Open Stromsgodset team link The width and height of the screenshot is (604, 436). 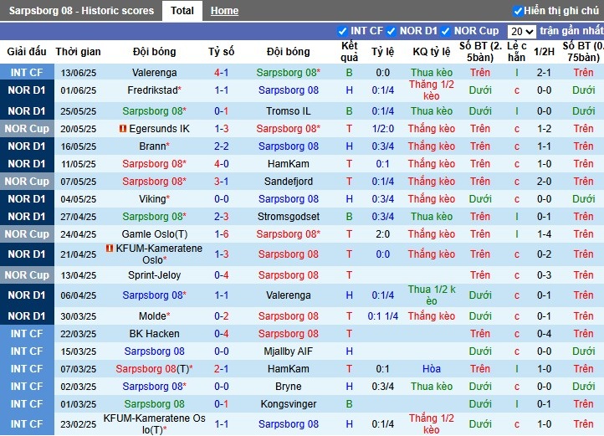[288, 217]
